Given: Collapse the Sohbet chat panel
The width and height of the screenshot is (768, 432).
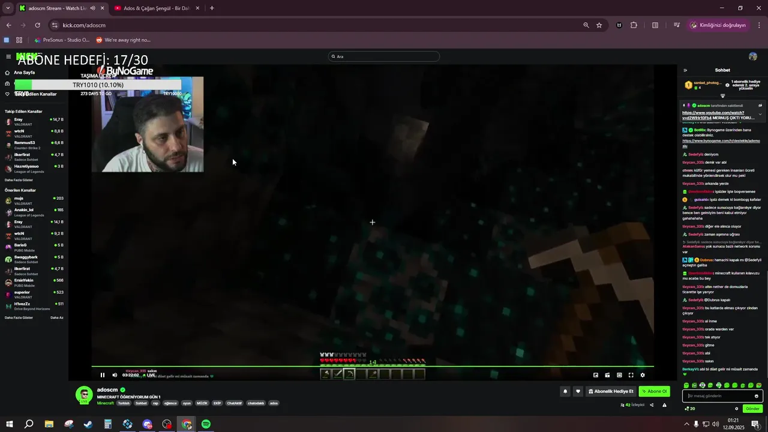Looking at the screenshot, I should tap(685, 70).
